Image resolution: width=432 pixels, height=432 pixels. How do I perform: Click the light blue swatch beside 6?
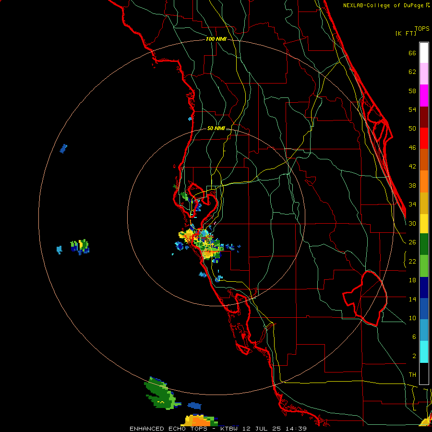point(424,330)
